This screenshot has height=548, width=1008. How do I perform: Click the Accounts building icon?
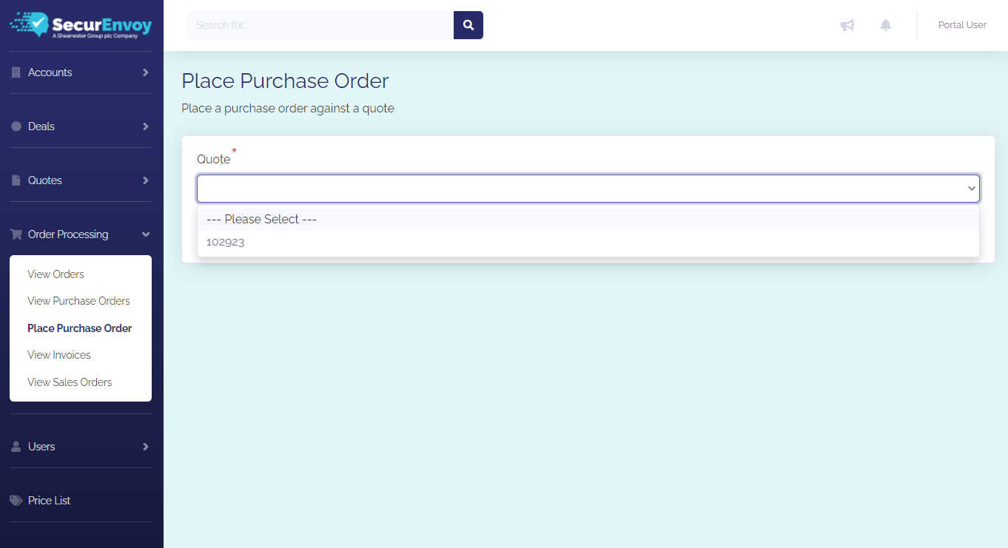point(16,72)
